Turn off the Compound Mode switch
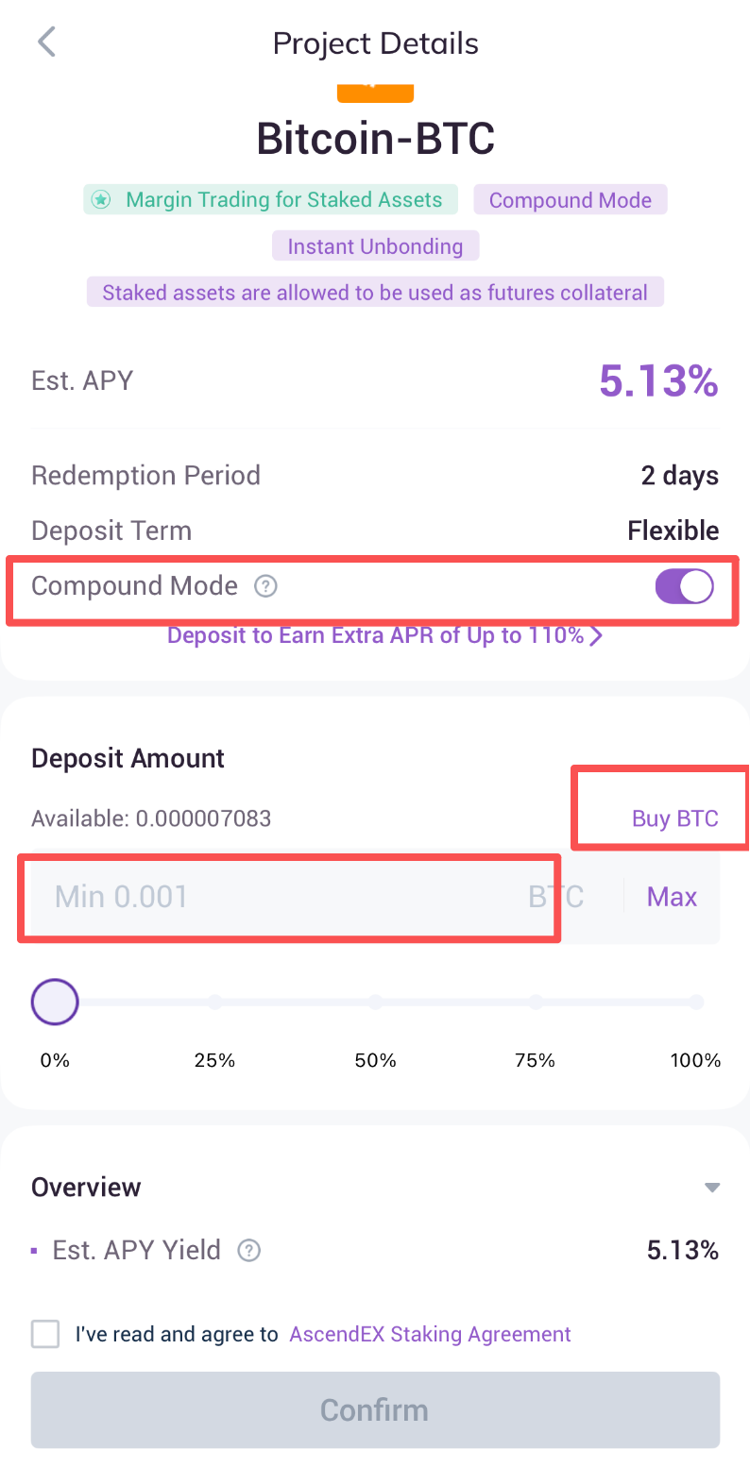750x1467 pixels. point(685,586)
